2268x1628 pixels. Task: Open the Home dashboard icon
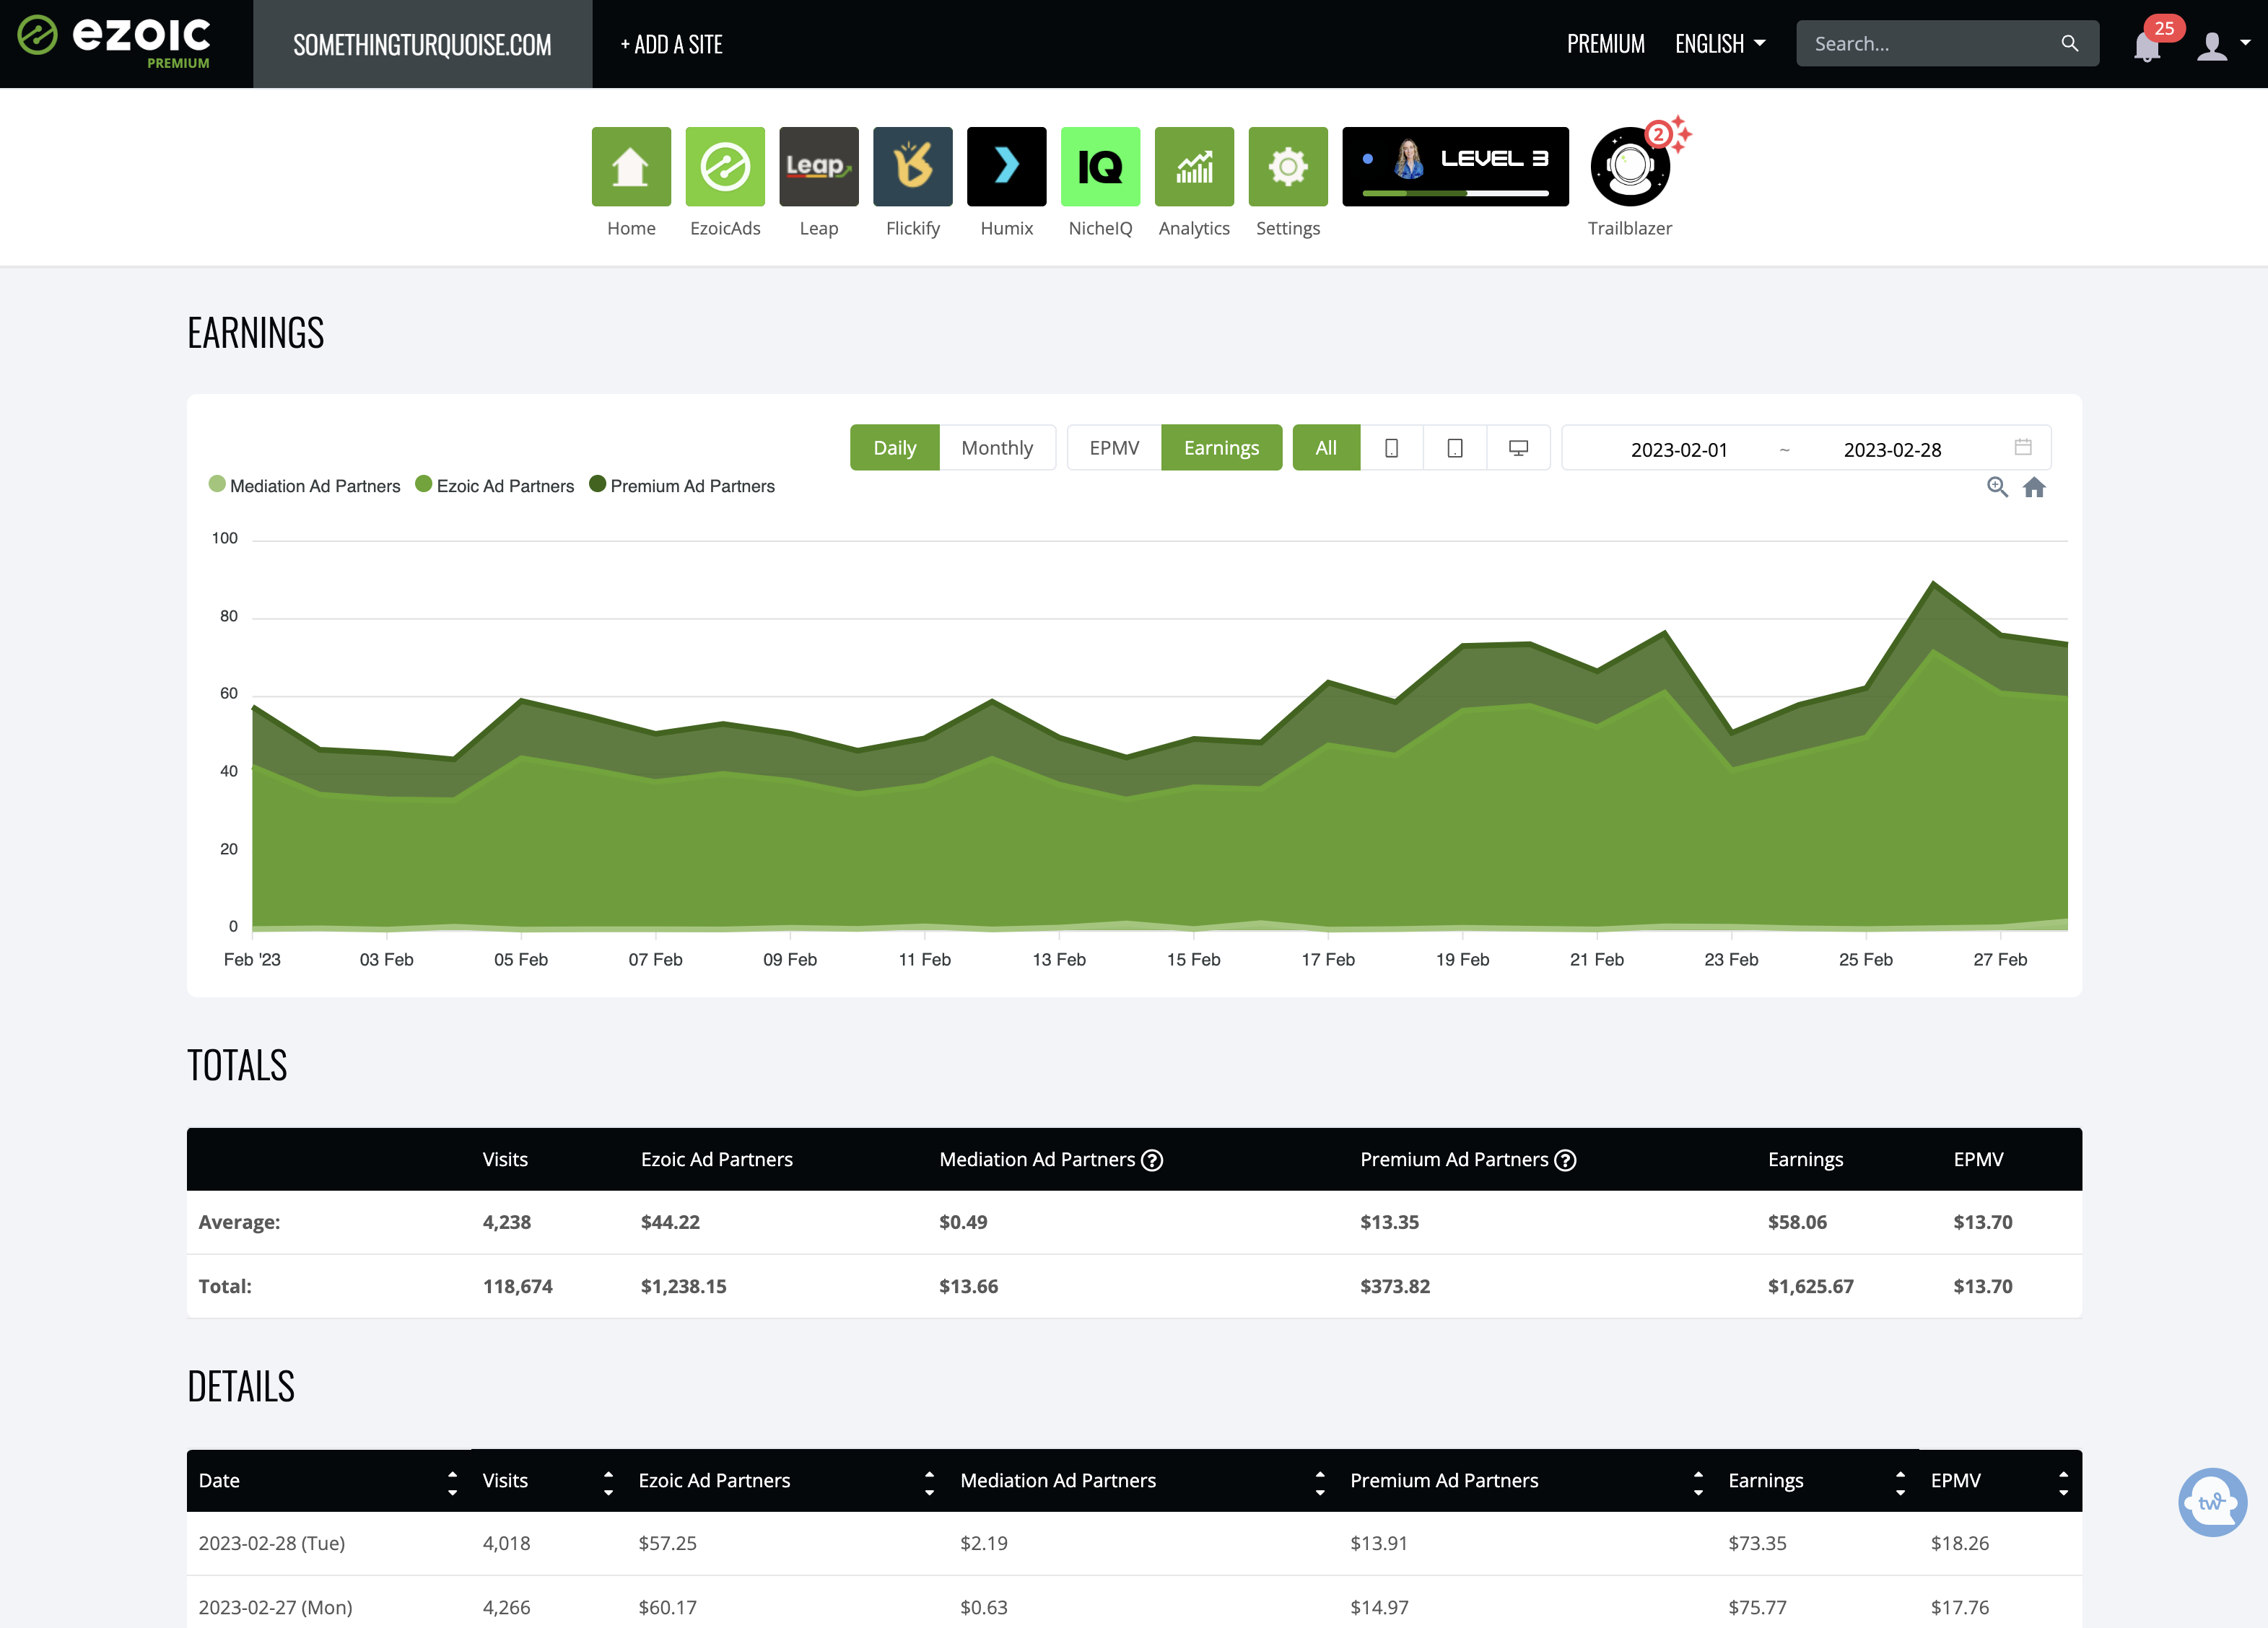click(631, 166)
